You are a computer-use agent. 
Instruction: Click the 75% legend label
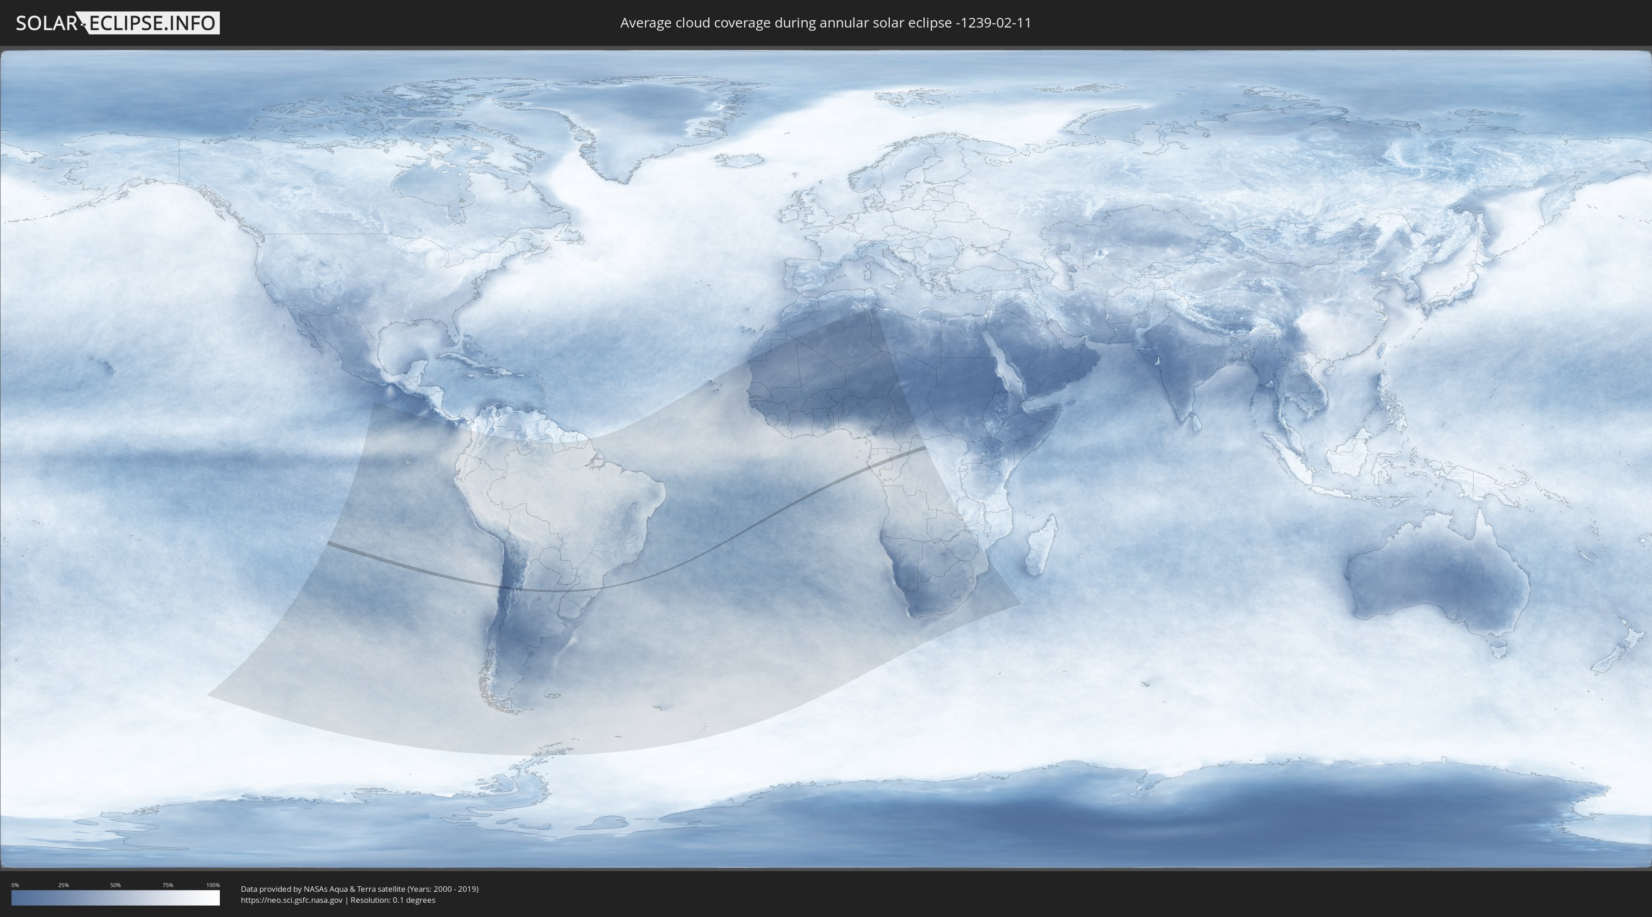tap(167, 885)
